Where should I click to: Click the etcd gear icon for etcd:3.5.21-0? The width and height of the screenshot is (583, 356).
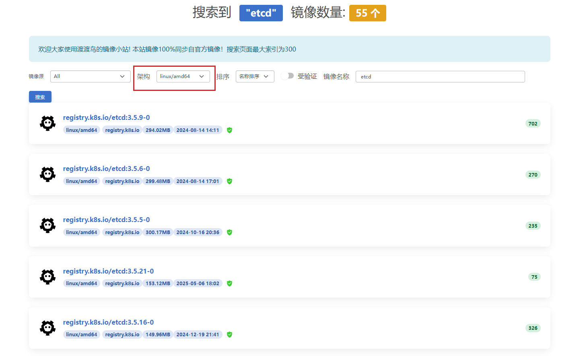(47, 277)
